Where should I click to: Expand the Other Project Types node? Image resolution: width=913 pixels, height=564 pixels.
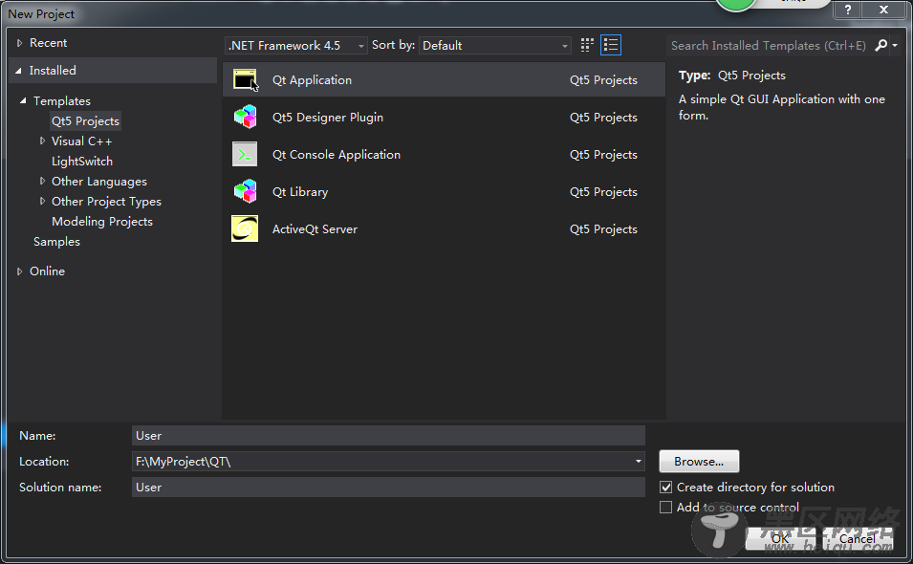(x=42, y=201)
